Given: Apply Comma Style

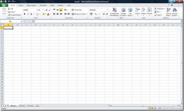Looking at the screenshot, I should click(99, 14).
